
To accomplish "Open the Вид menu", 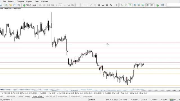I will 4,1.
